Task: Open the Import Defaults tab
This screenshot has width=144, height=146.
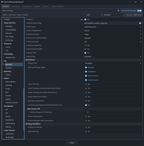Action: pos(58,6)
